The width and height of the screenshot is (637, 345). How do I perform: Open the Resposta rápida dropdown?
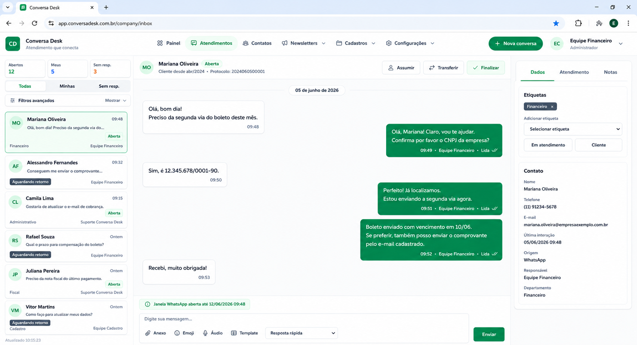click(x=302, y=333)
